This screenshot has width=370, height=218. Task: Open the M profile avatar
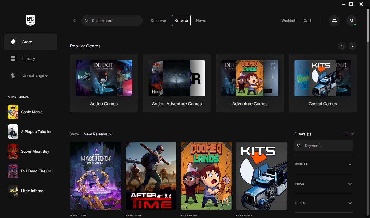351,21
